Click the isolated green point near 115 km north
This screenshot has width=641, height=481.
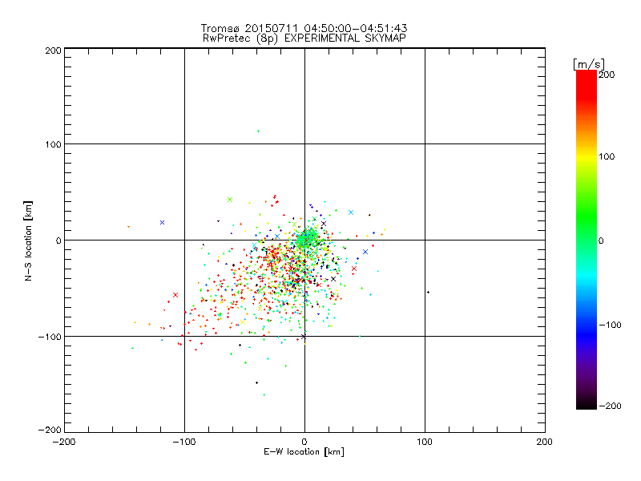coord(258,131)
